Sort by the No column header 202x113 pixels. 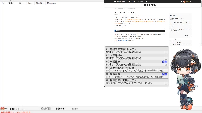click(x=3, y=3)
